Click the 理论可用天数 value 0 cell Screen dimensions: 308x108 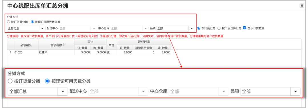144,52
